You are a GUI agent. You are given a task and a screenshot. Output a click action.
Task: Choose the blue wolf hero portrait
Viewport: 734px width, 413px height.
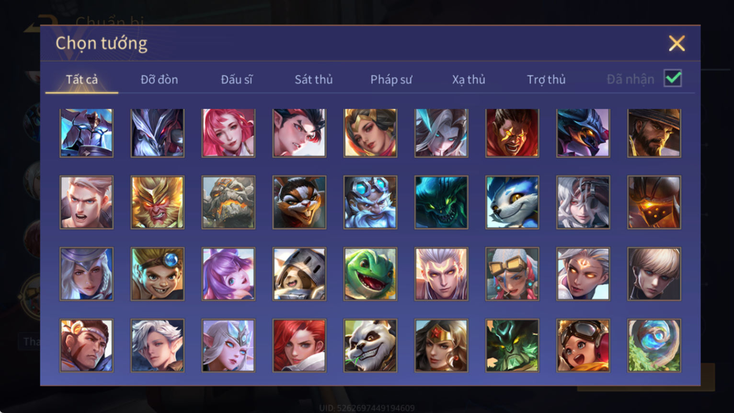click(512, 202)
